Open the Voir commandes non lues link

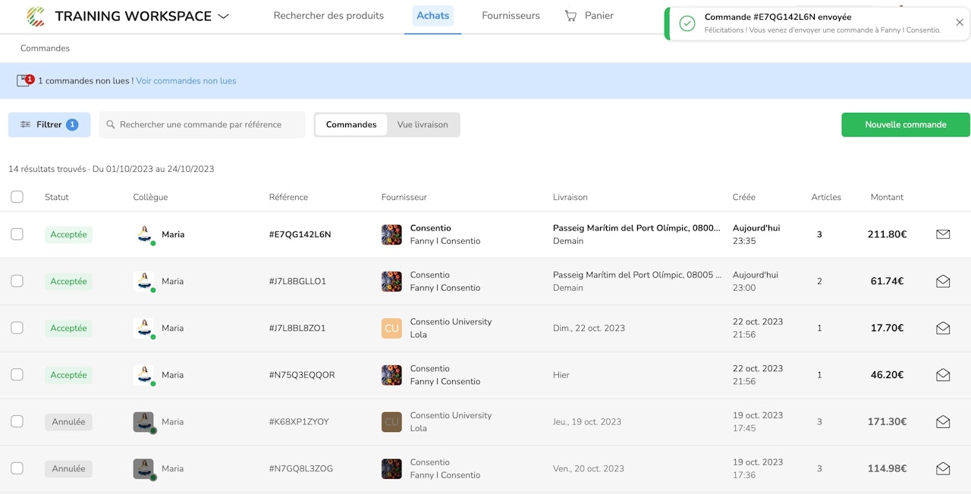click(x=186, y=81)
